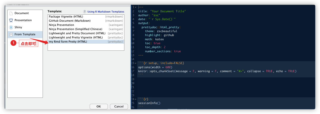Open Using R Markdown Templates link
The width and height of the screenshot is (320, 114).
click(106, 12)
